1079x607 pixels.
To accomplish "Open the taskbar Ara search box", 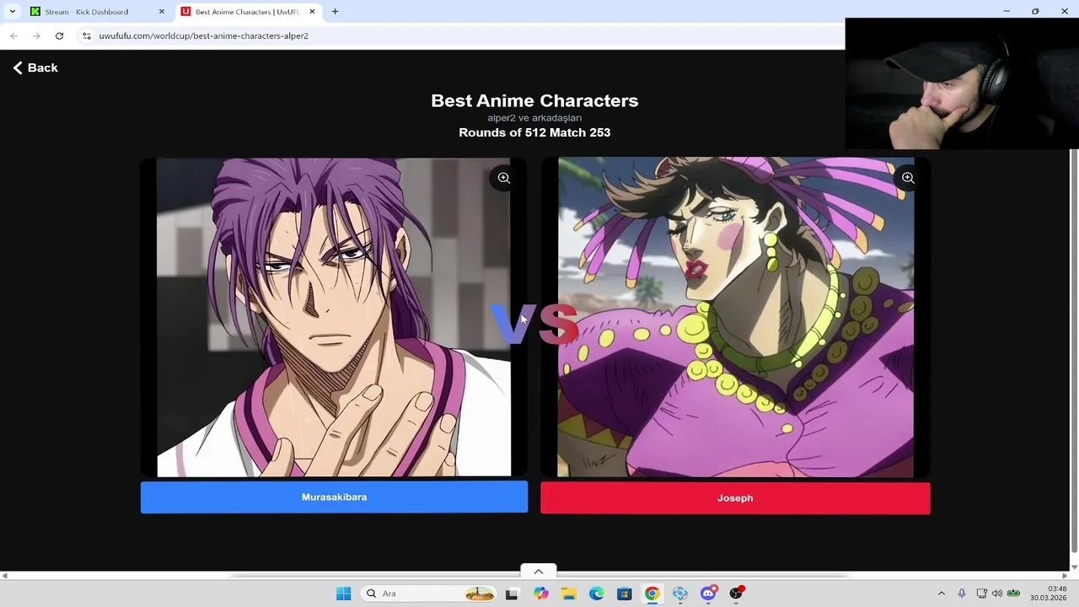I will pyautogui.click(x=430, y=594).
